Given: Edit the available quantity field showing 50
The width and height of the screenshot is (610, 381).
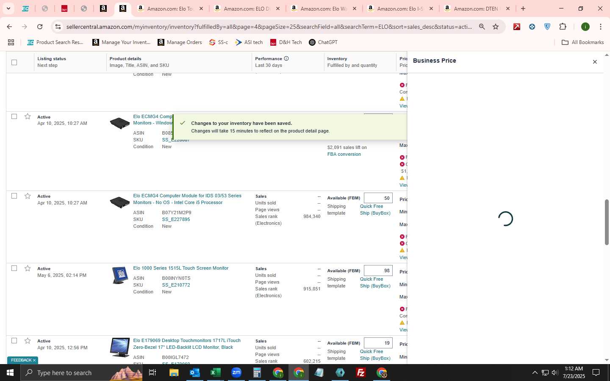Looking at the screenshot, I should (378, 198).
